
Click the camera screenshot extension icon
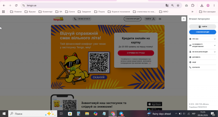[x=186, y=5]
